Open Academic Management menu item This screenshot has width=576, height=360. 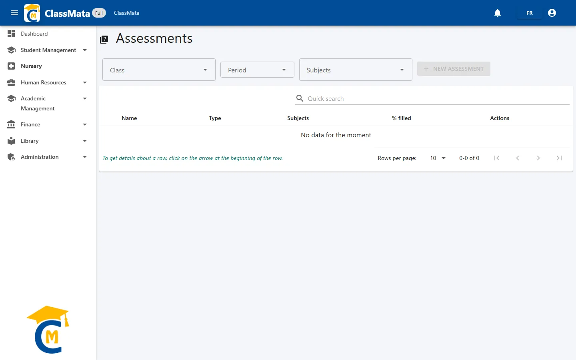pyautogui.click(x=38, y=103)
